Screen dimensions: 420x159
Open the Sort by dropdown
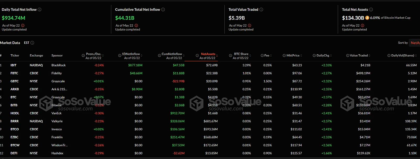click(415, 43)
